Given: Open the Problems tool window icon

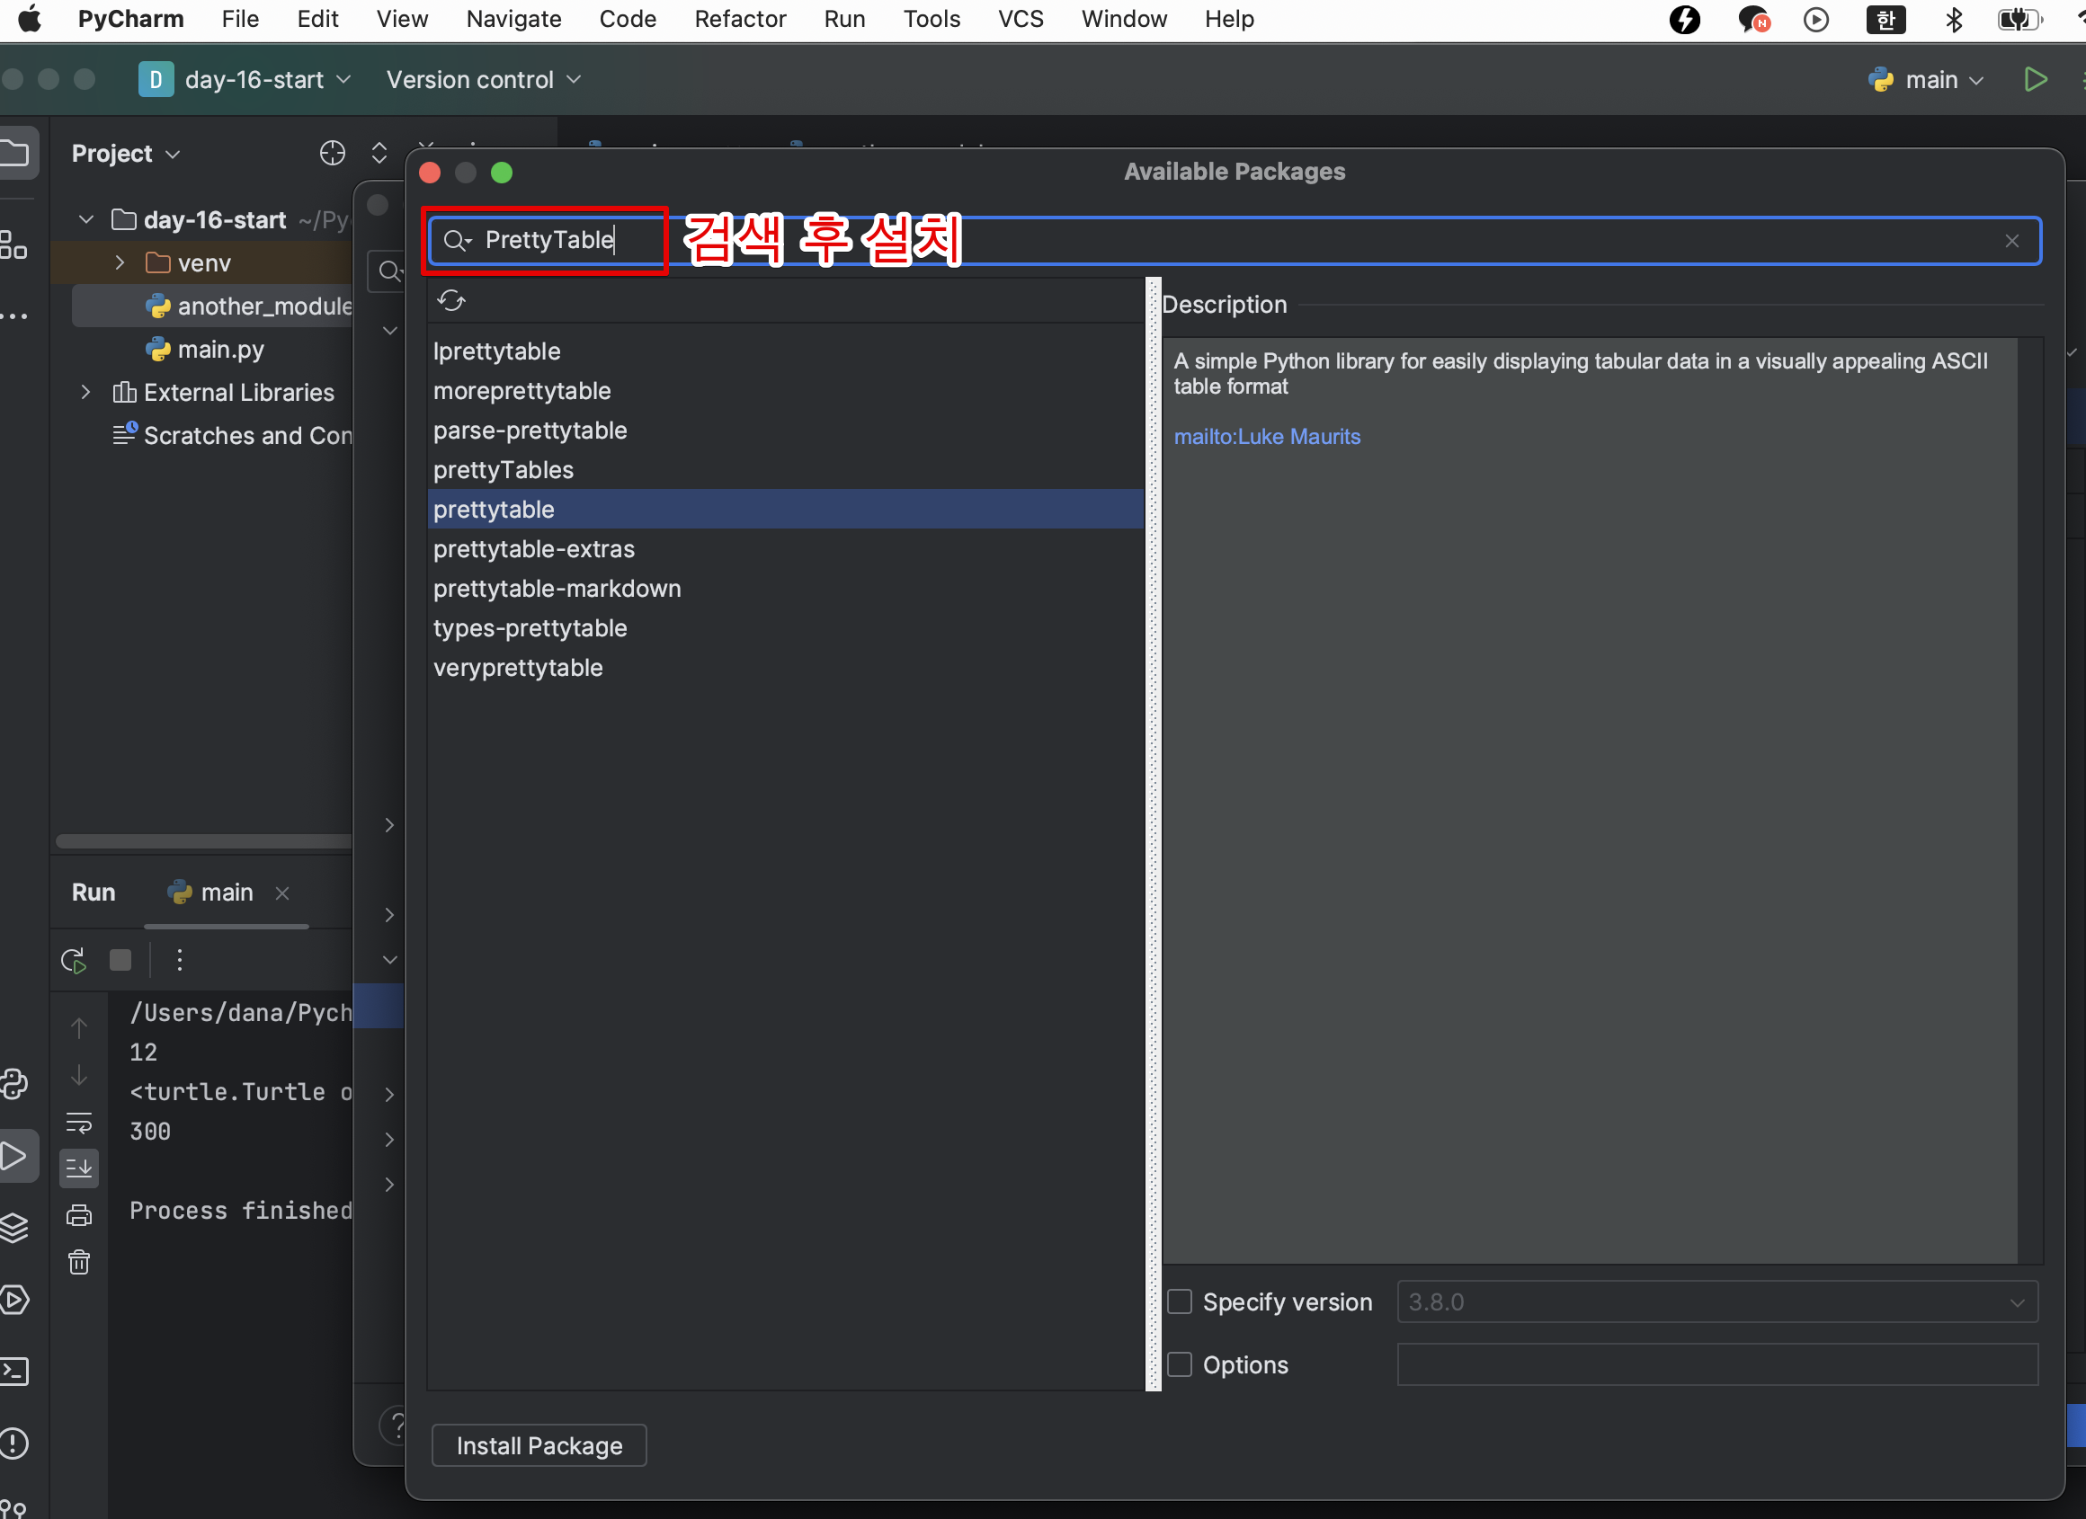Looking at the screenshot, I should (13, 1443).
